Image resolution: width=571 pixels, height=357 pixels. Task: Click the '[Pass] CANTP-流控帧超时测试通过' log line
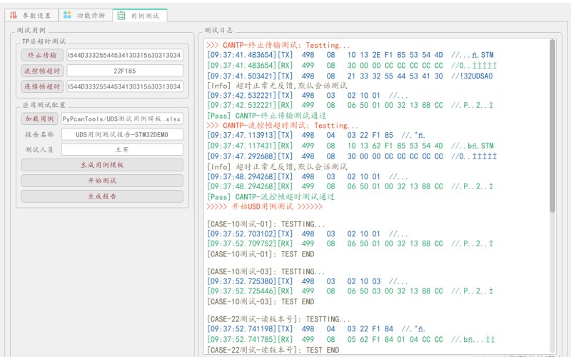click(271, 197)
